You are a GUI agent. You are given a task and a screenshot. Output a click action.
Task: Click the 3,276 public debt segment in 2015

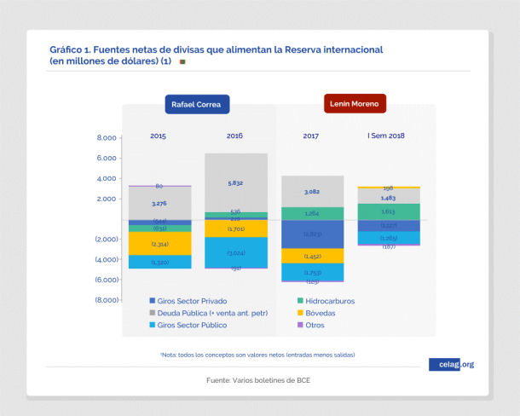coord(159,204)
